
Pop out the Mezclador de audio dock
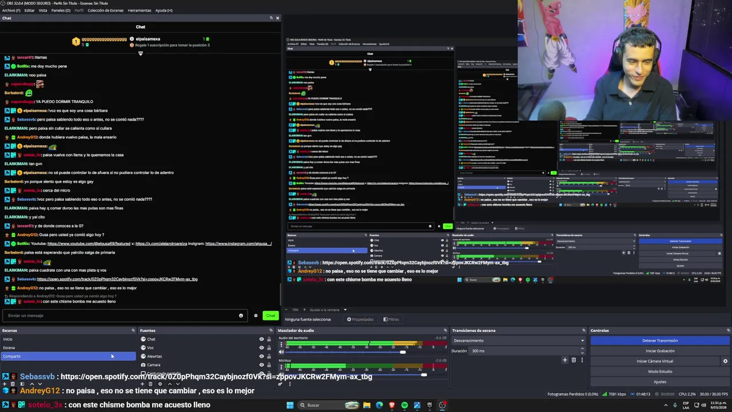pyautogui.click(x=445, y=330)
